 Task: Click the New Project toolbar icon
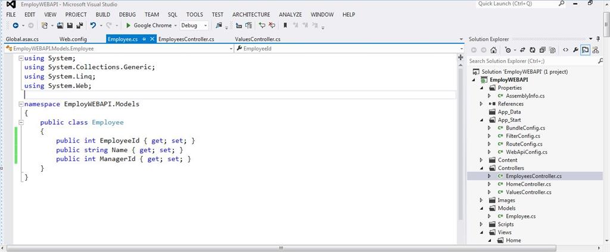[44, 25]
